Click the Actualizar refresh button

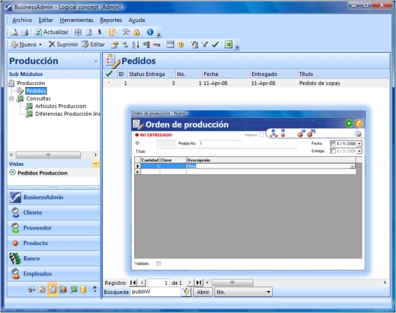52,32
